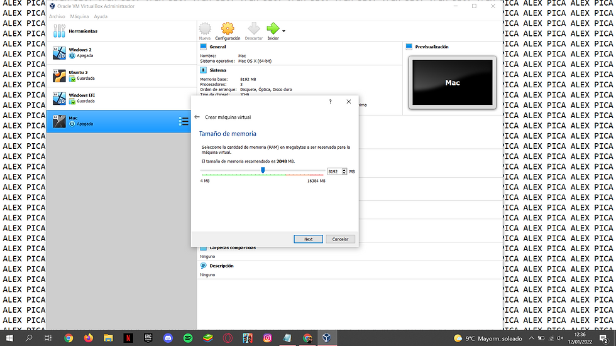The image size is (616, 346).
Task: Start the VM with Iniciar arrow
Action: pyautogui.click(x=273, y=31)
